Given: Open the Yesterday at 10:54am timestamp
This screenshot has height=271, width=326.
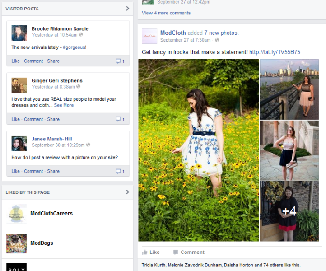Looking at the screenshot, I should coord(55,35).
